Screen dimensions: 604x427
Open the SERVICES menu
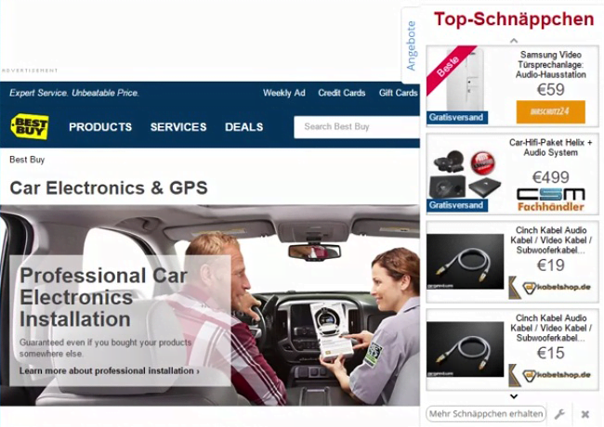[178, 127]
